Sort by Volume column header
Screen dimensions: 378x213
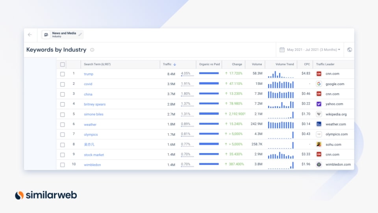pyautogui.click(x=257, y=64)
